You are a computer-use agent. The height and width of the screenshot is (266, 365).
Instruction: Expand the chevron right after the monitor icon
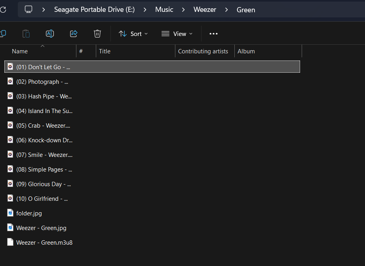[x=44, y=10]
